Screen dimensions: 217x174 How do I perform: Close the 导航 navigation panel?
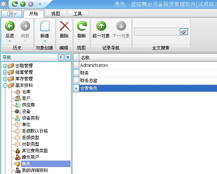point(68,57)
